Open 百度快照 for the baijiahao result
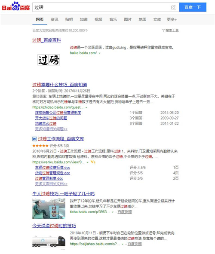 [x=135, y=244]
